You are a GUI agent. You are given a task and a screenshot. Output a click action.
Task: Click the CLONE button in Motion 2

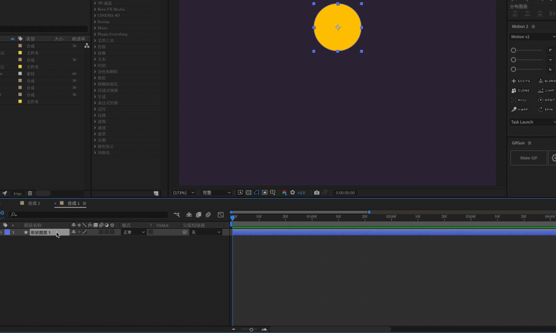pos(520,90)
